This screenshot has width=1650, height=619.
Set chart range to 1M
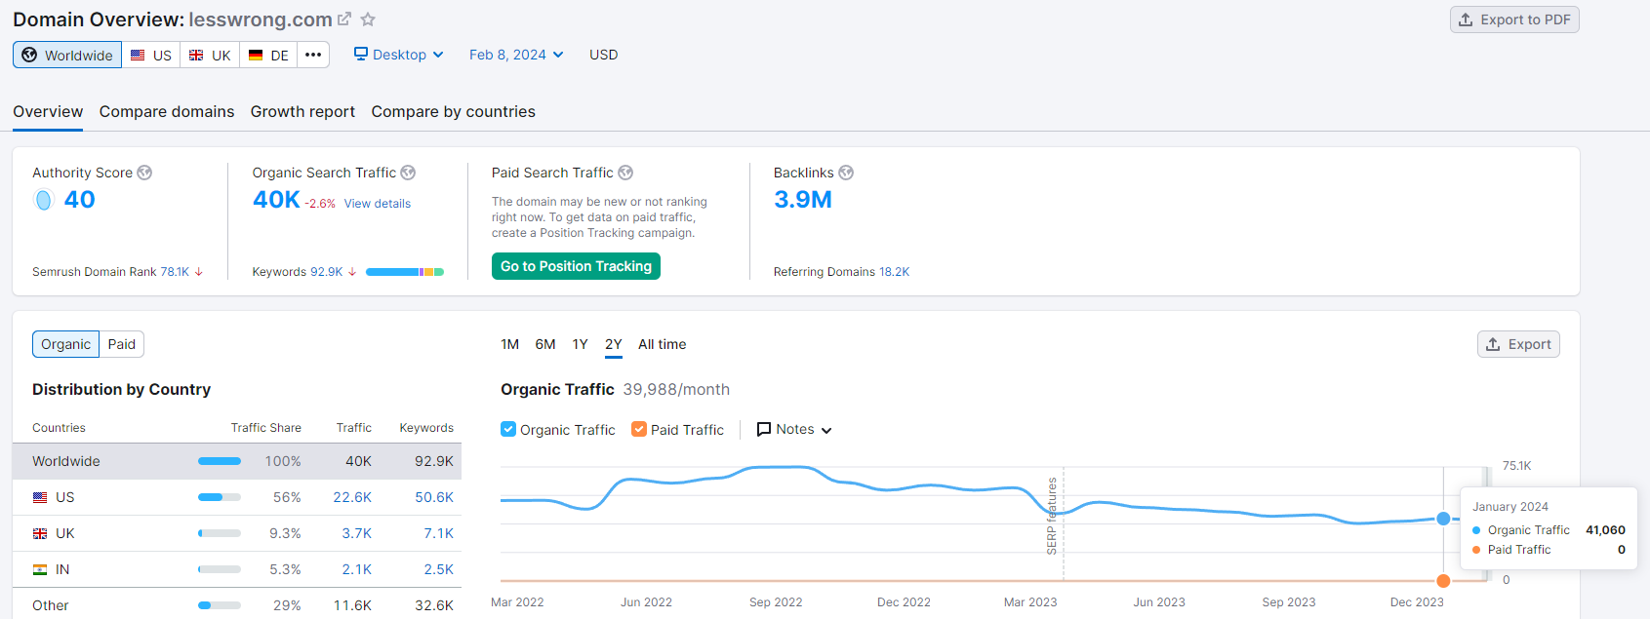509,344
